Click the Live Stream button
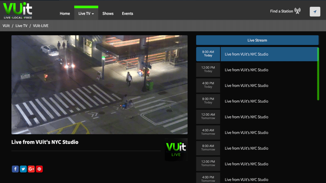 [x=257, y=40]
